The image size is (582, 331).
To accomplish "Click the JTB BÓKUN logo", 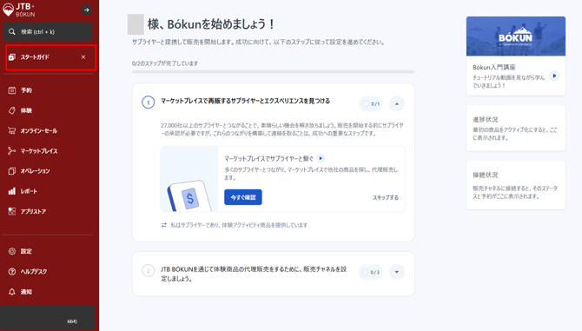I will [x=19, y=10].
